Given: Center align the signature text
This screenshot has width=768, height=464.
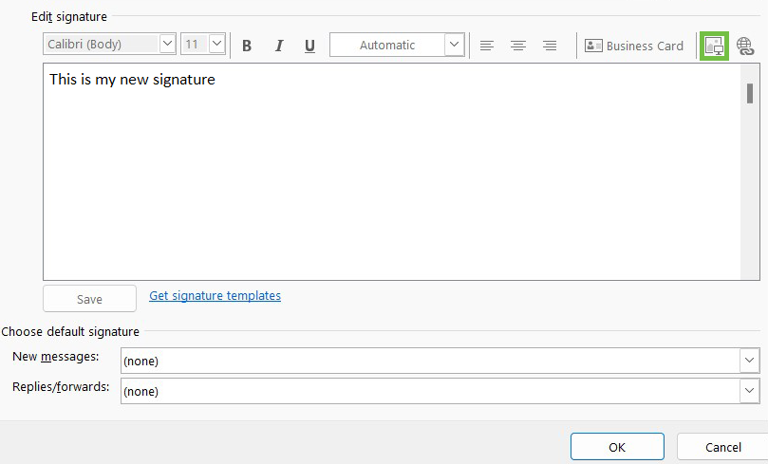Looking at the screenshot, I should click(x=518, y=46).
